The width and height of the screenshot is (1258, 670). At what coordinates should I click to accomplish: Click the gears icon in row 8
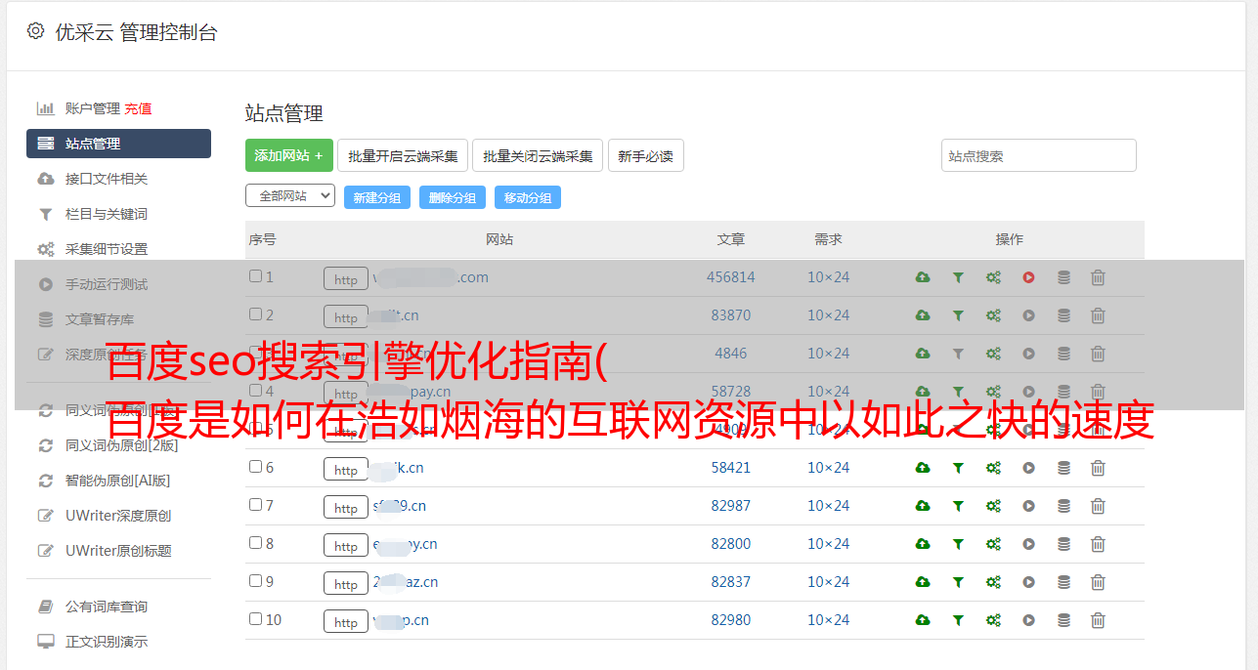[x=993, y=544]
